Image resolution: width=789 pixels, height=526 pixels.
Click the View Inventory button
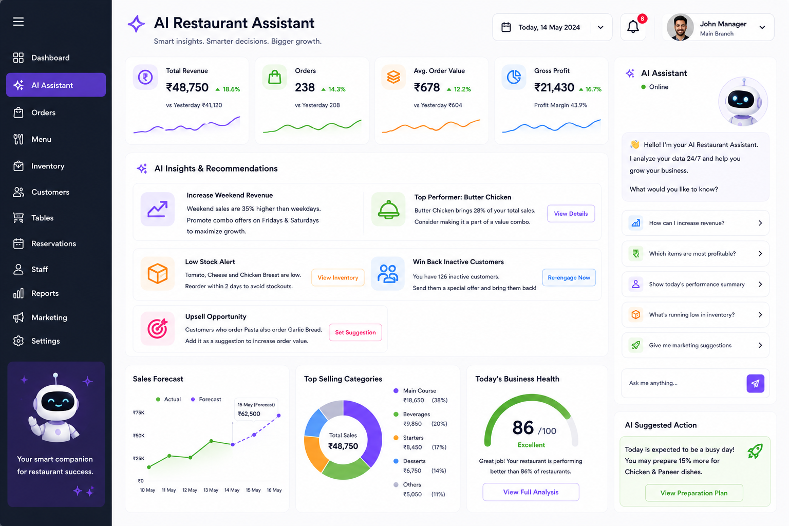click(338, 277)
